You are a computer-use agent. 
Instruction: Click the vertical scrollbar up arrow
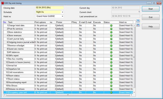[134, 25]
